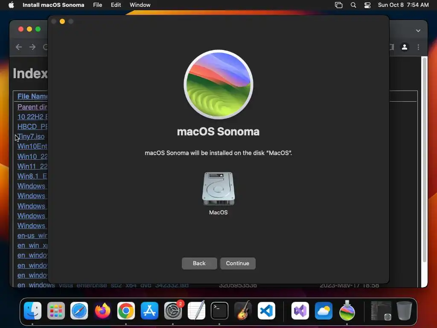This screenshot has width=437, height=328.
Task: Open the Install macOS Sonoma menu
Action: point(53,5)
